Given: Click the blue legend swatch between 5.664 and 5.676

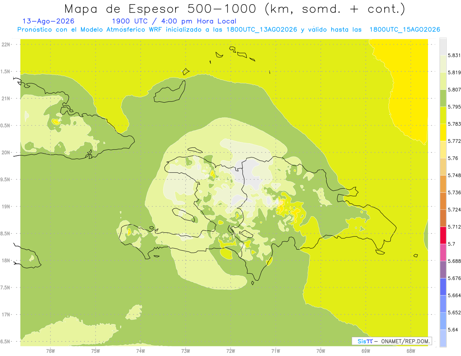Looking at the screenshot, I should [443, 287].
